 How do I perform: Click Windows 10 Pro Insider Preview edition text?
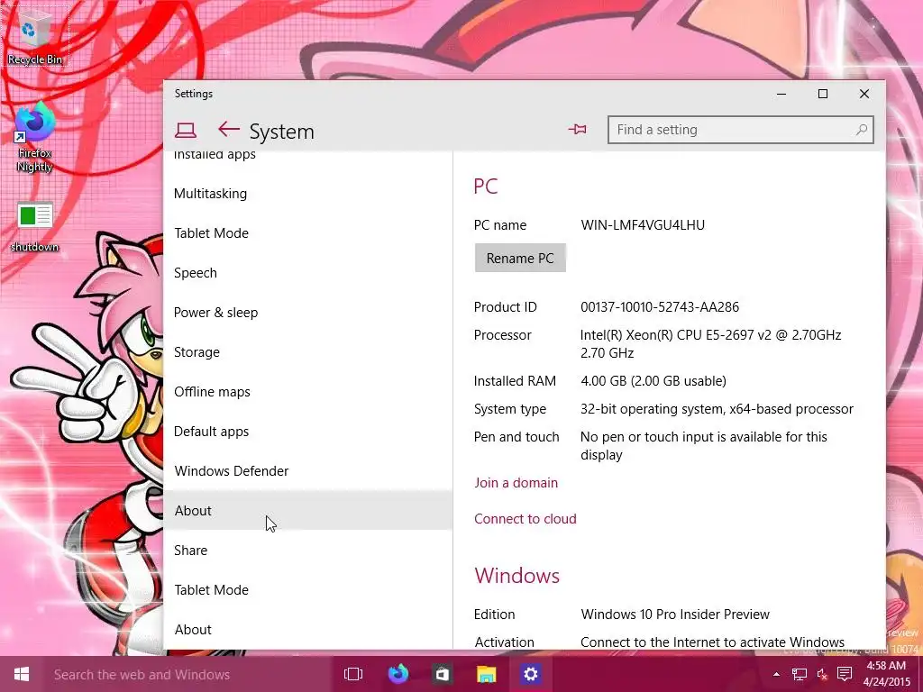pyautogui.click(x=675, y=615)
